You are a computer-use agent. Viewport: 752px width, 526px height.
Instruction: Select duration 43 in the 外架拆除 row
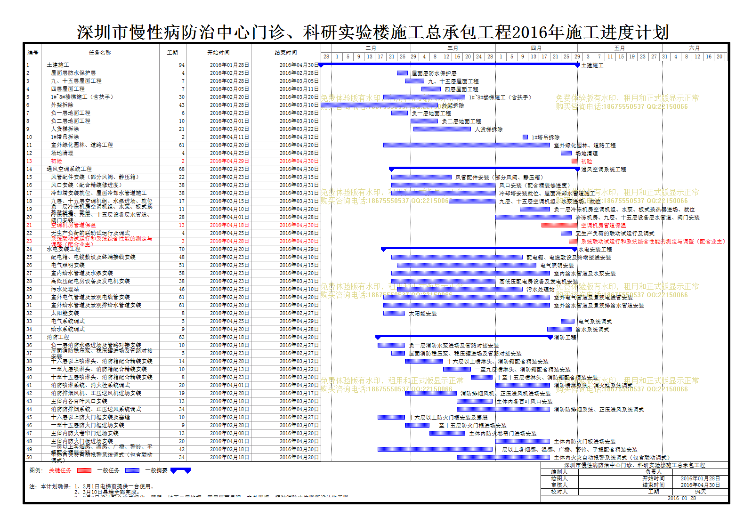tap(182, 105)
